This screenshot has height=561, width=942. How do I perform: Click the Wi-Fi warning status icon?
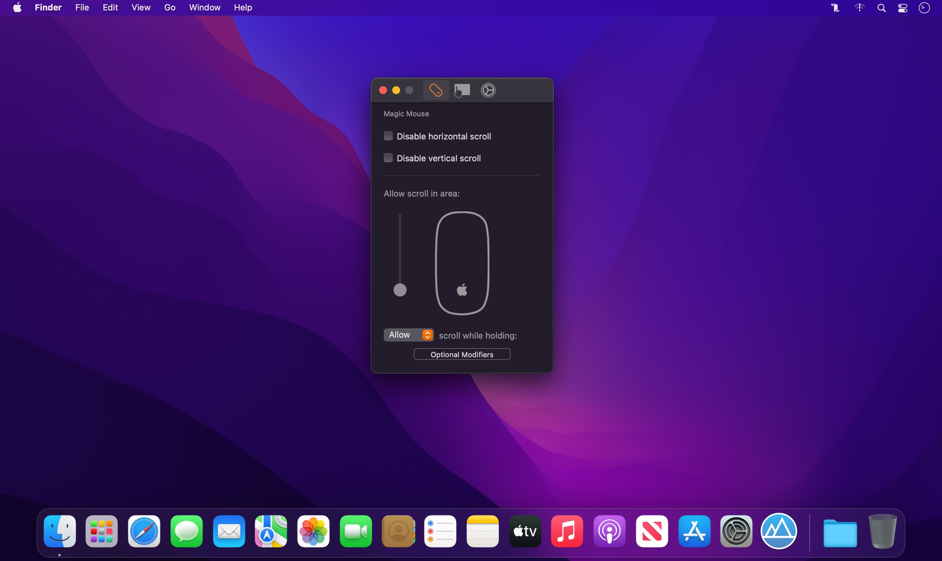point(859,8)
